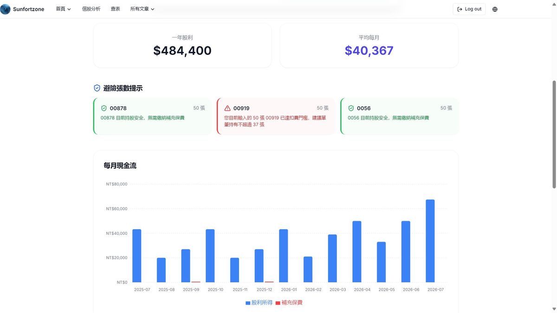Click the shield check icon on 0056 card
Image resolution: width=557 pixels, height=313 pixels.
351,108
